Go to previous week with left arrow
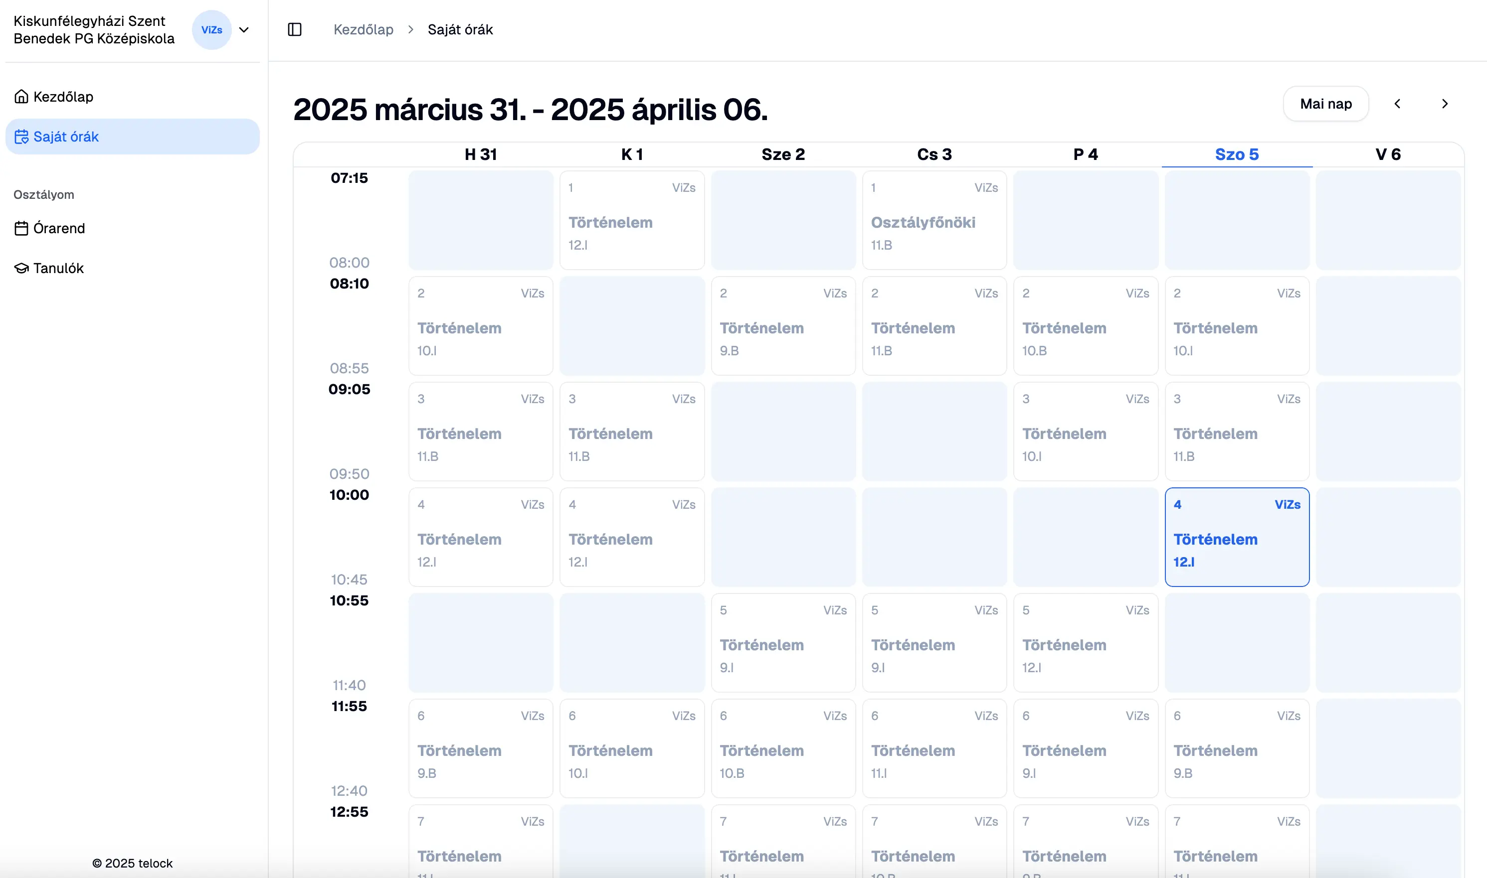The image size is (1487, 878). click(1397, 104)
